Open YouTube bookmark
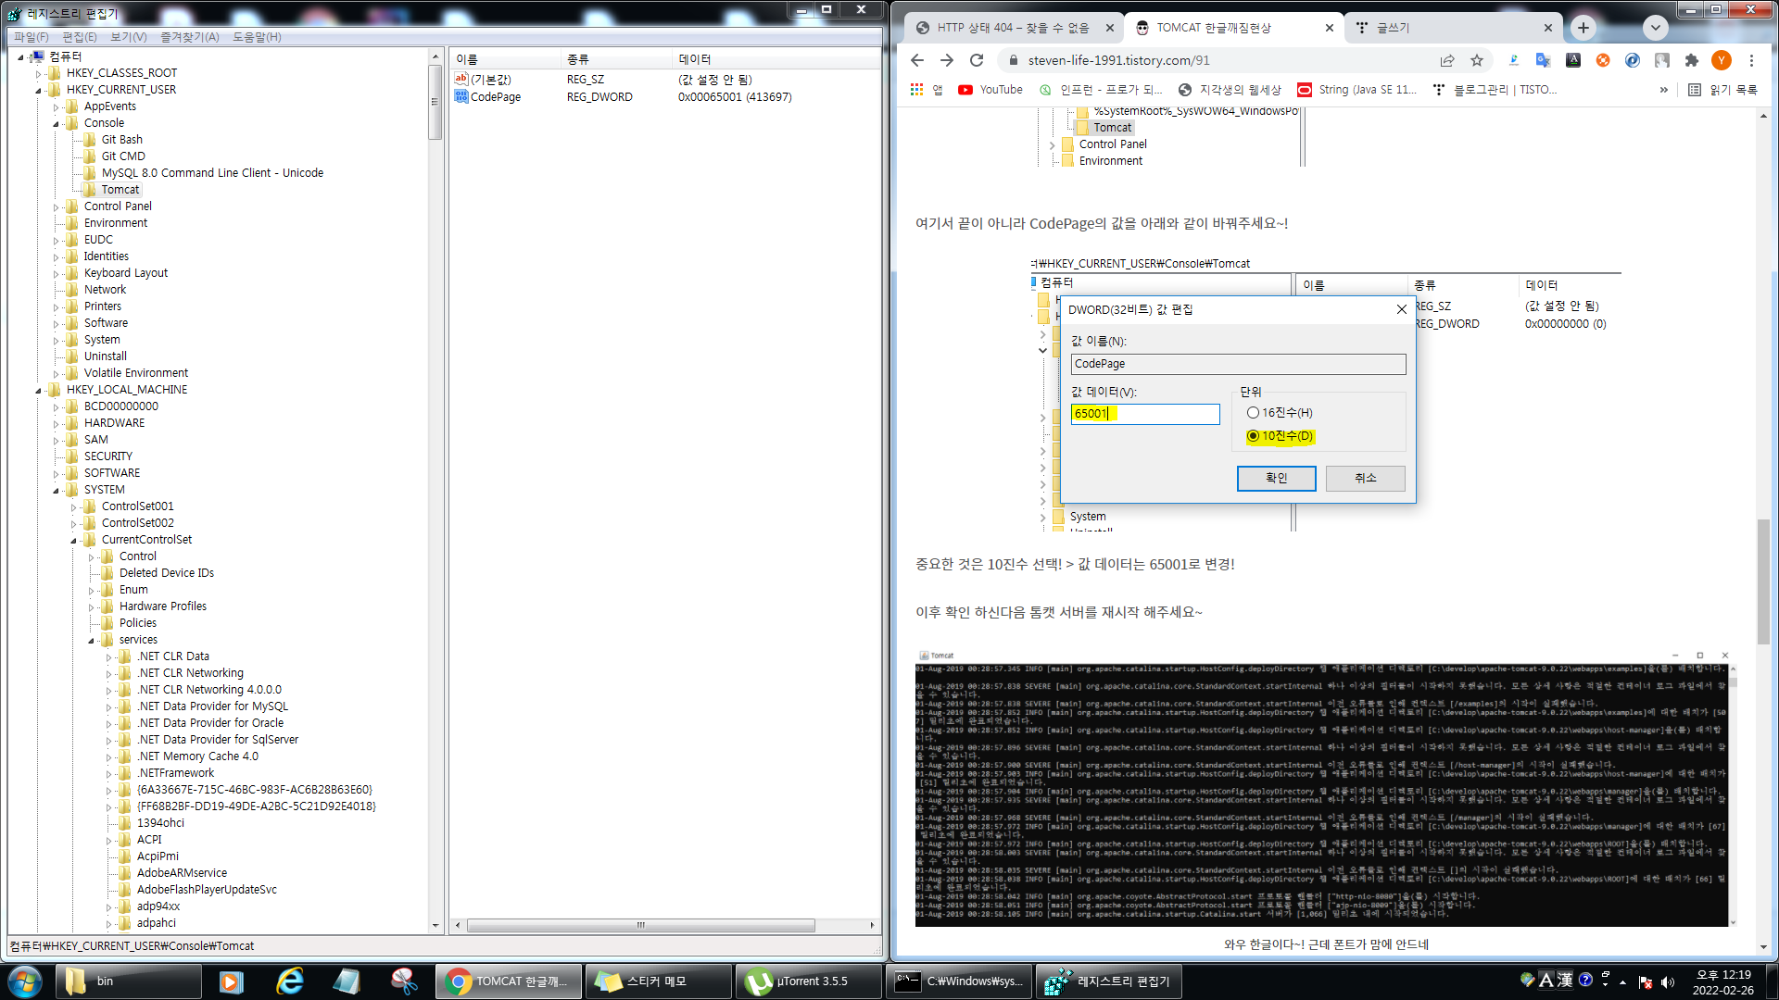1779x1000 pixels. tap(990, 90)
